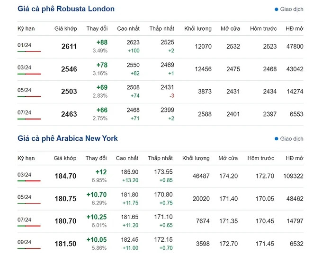Click the price range bar under Robusta 03/24
The height and width of the screenshot is (254, 322).
(29, 74)
